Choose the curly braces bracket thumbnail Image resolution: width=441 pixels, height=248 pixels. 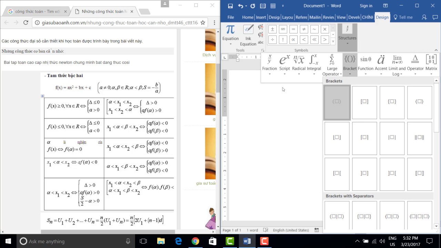coord(392,103)
